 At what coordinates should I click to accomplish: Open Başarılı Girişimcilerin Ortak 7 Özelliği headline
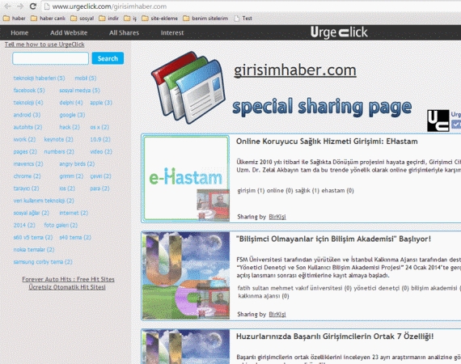point(335,336)
